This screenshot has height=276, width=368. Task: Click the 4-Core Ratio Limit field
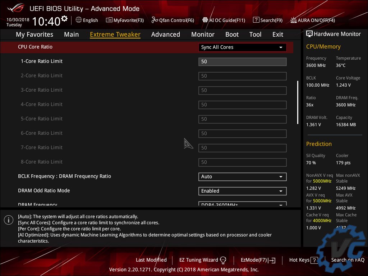point(243,105)
